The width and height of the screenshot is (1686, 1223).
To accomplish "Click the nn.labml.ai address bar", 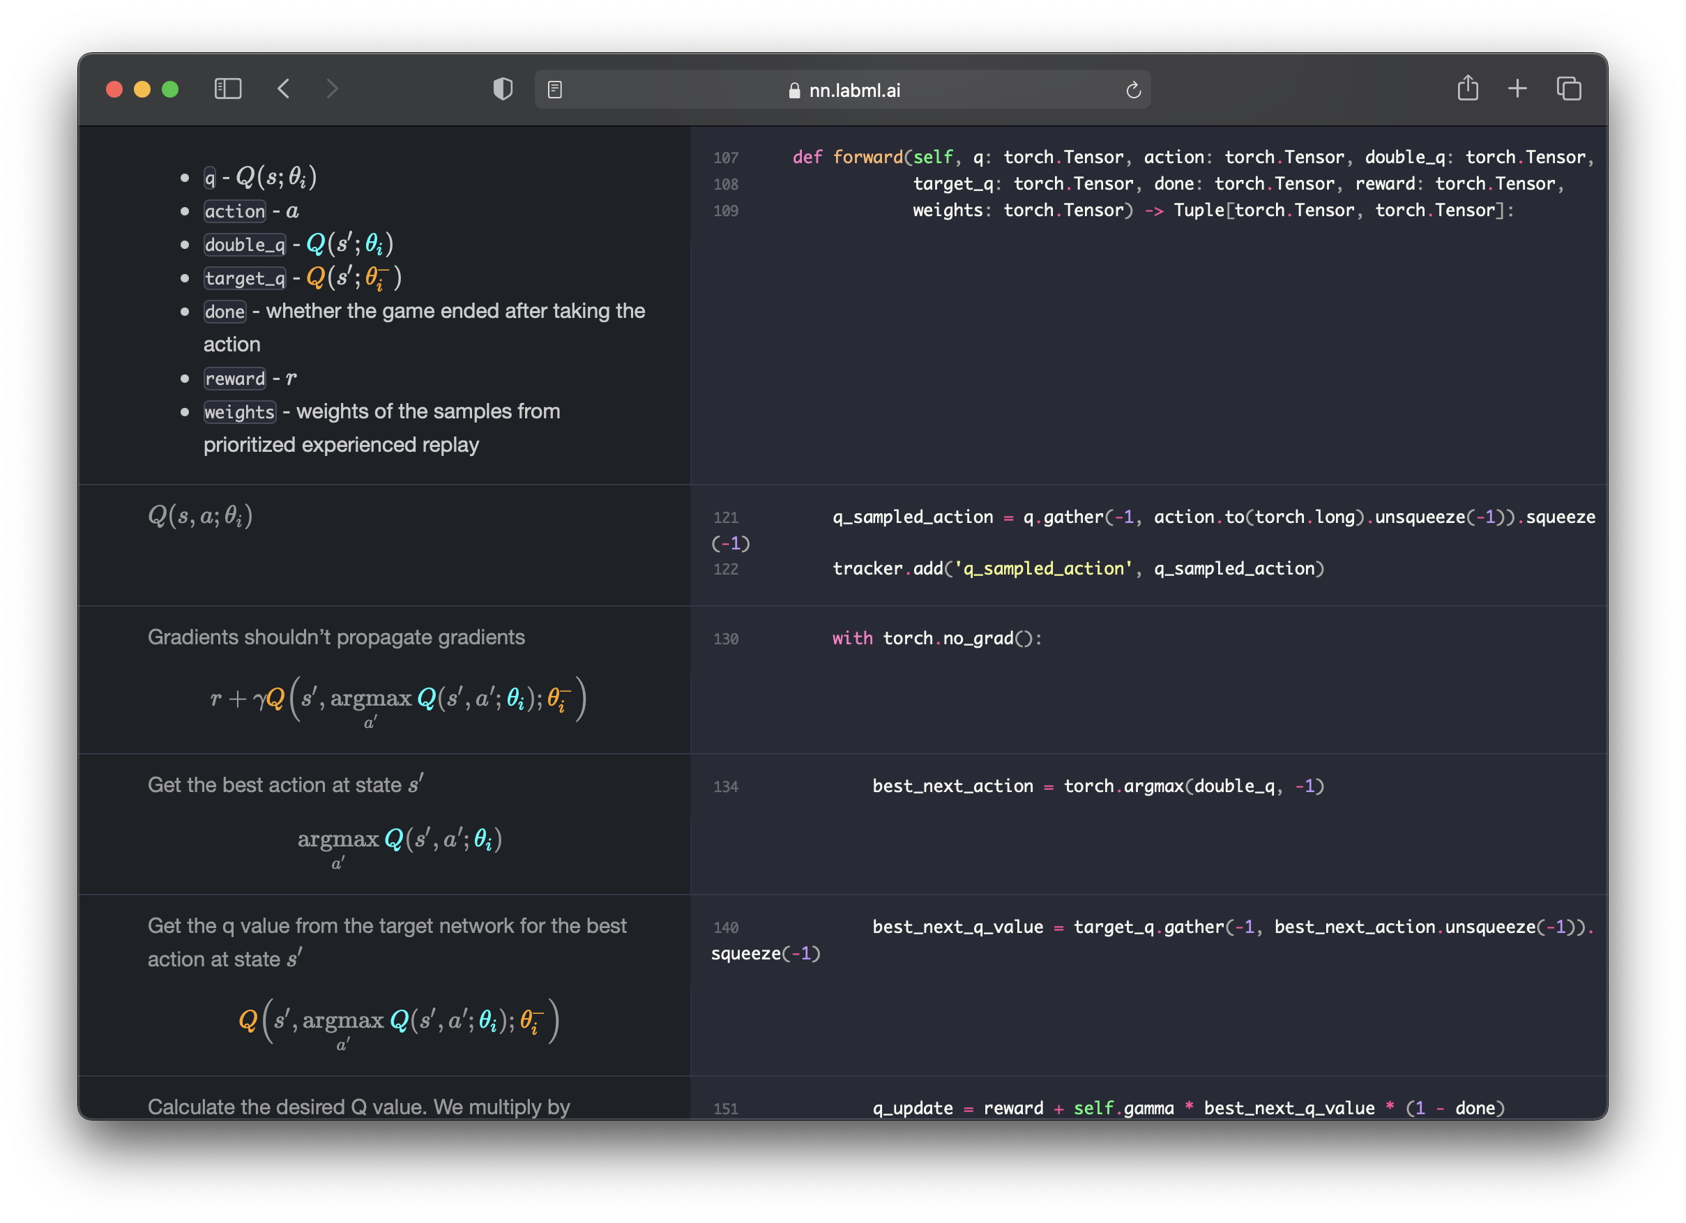I will (843, 90).
